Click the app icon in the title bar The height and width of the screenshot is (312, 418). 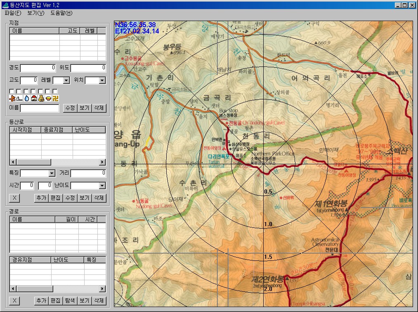click(5, 5)
